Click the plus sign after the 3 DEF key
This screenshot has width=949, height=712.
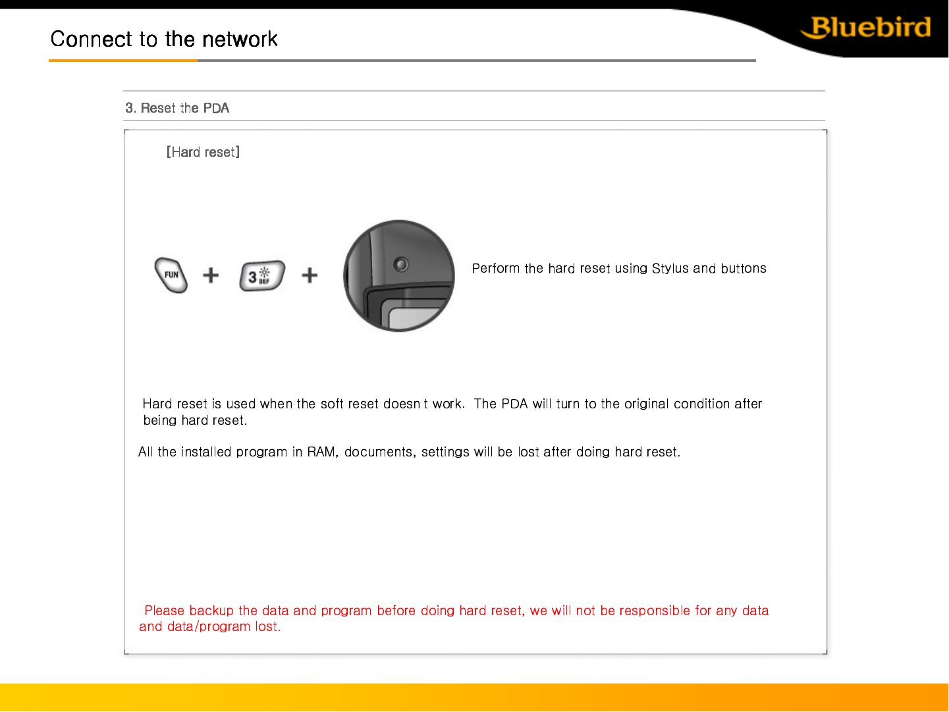click(310, 275)
